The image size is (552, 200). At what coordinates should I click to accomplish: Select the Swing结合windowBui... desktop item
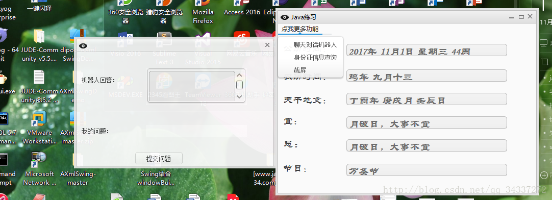click(x=156, y=178)
